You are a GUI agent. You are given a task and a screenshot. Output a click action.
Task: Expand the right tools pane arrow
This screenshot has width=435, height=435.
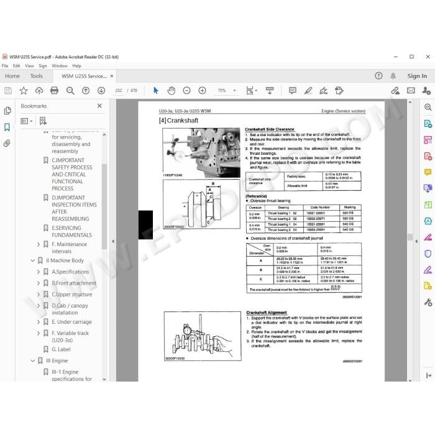428,375
